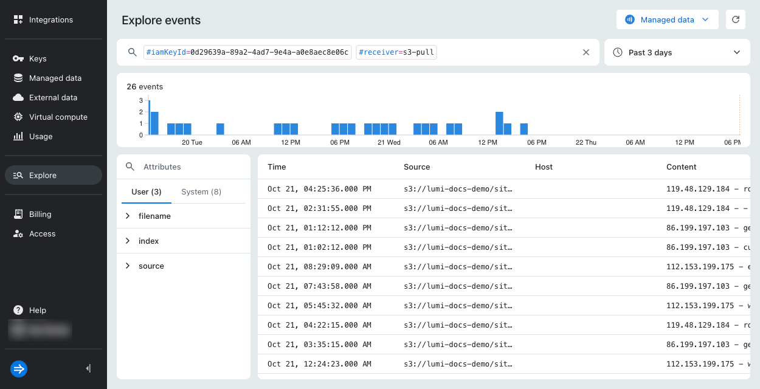The width and height of the screenshot is (760, 389).
Task: Open the Past 3 days time range dropdown
Action: [x=677, y=52]
